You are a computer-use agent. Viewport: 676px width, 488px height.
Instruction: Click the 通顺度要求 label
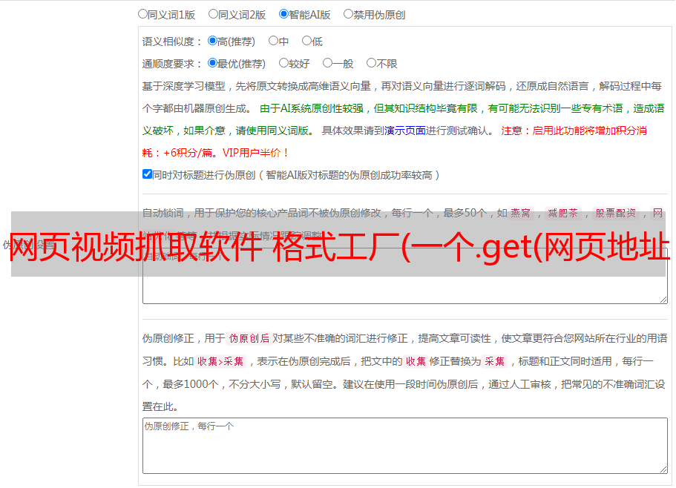click(172, 64)
